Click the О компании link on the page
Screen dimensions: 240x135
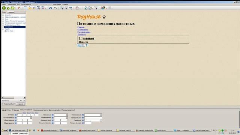(x=83, y=30)
